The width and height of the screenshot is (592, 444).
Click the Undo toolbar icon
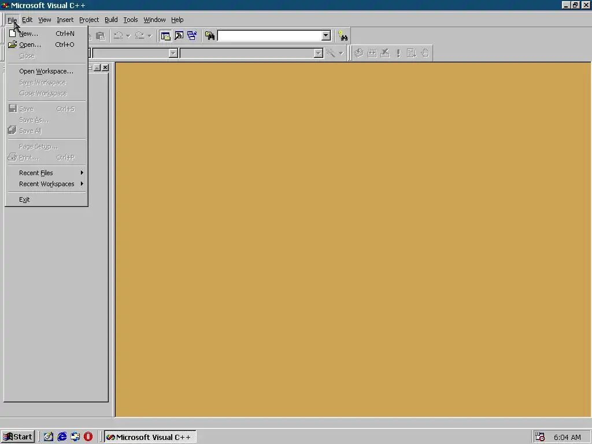(x=118, y=36)
